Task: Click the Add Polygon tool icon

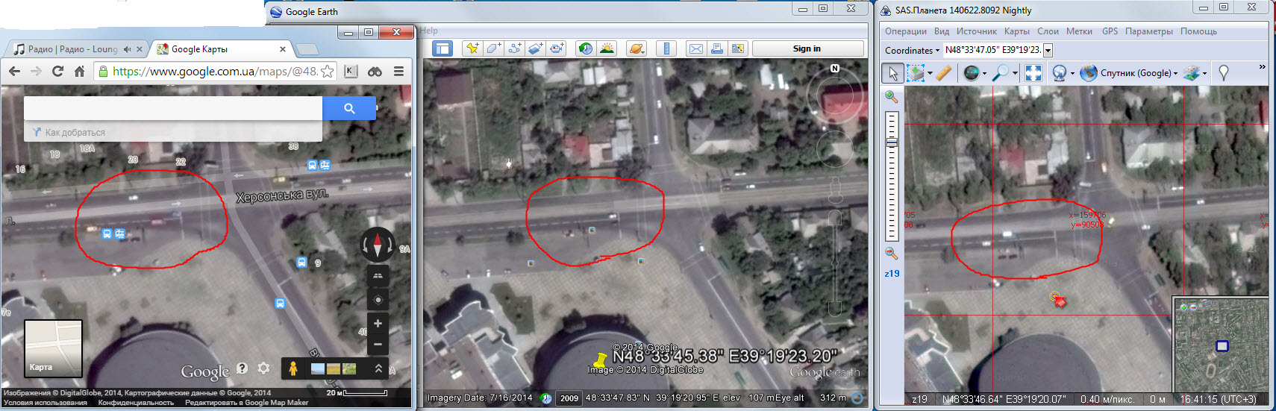Action: (x=493, y=48)
